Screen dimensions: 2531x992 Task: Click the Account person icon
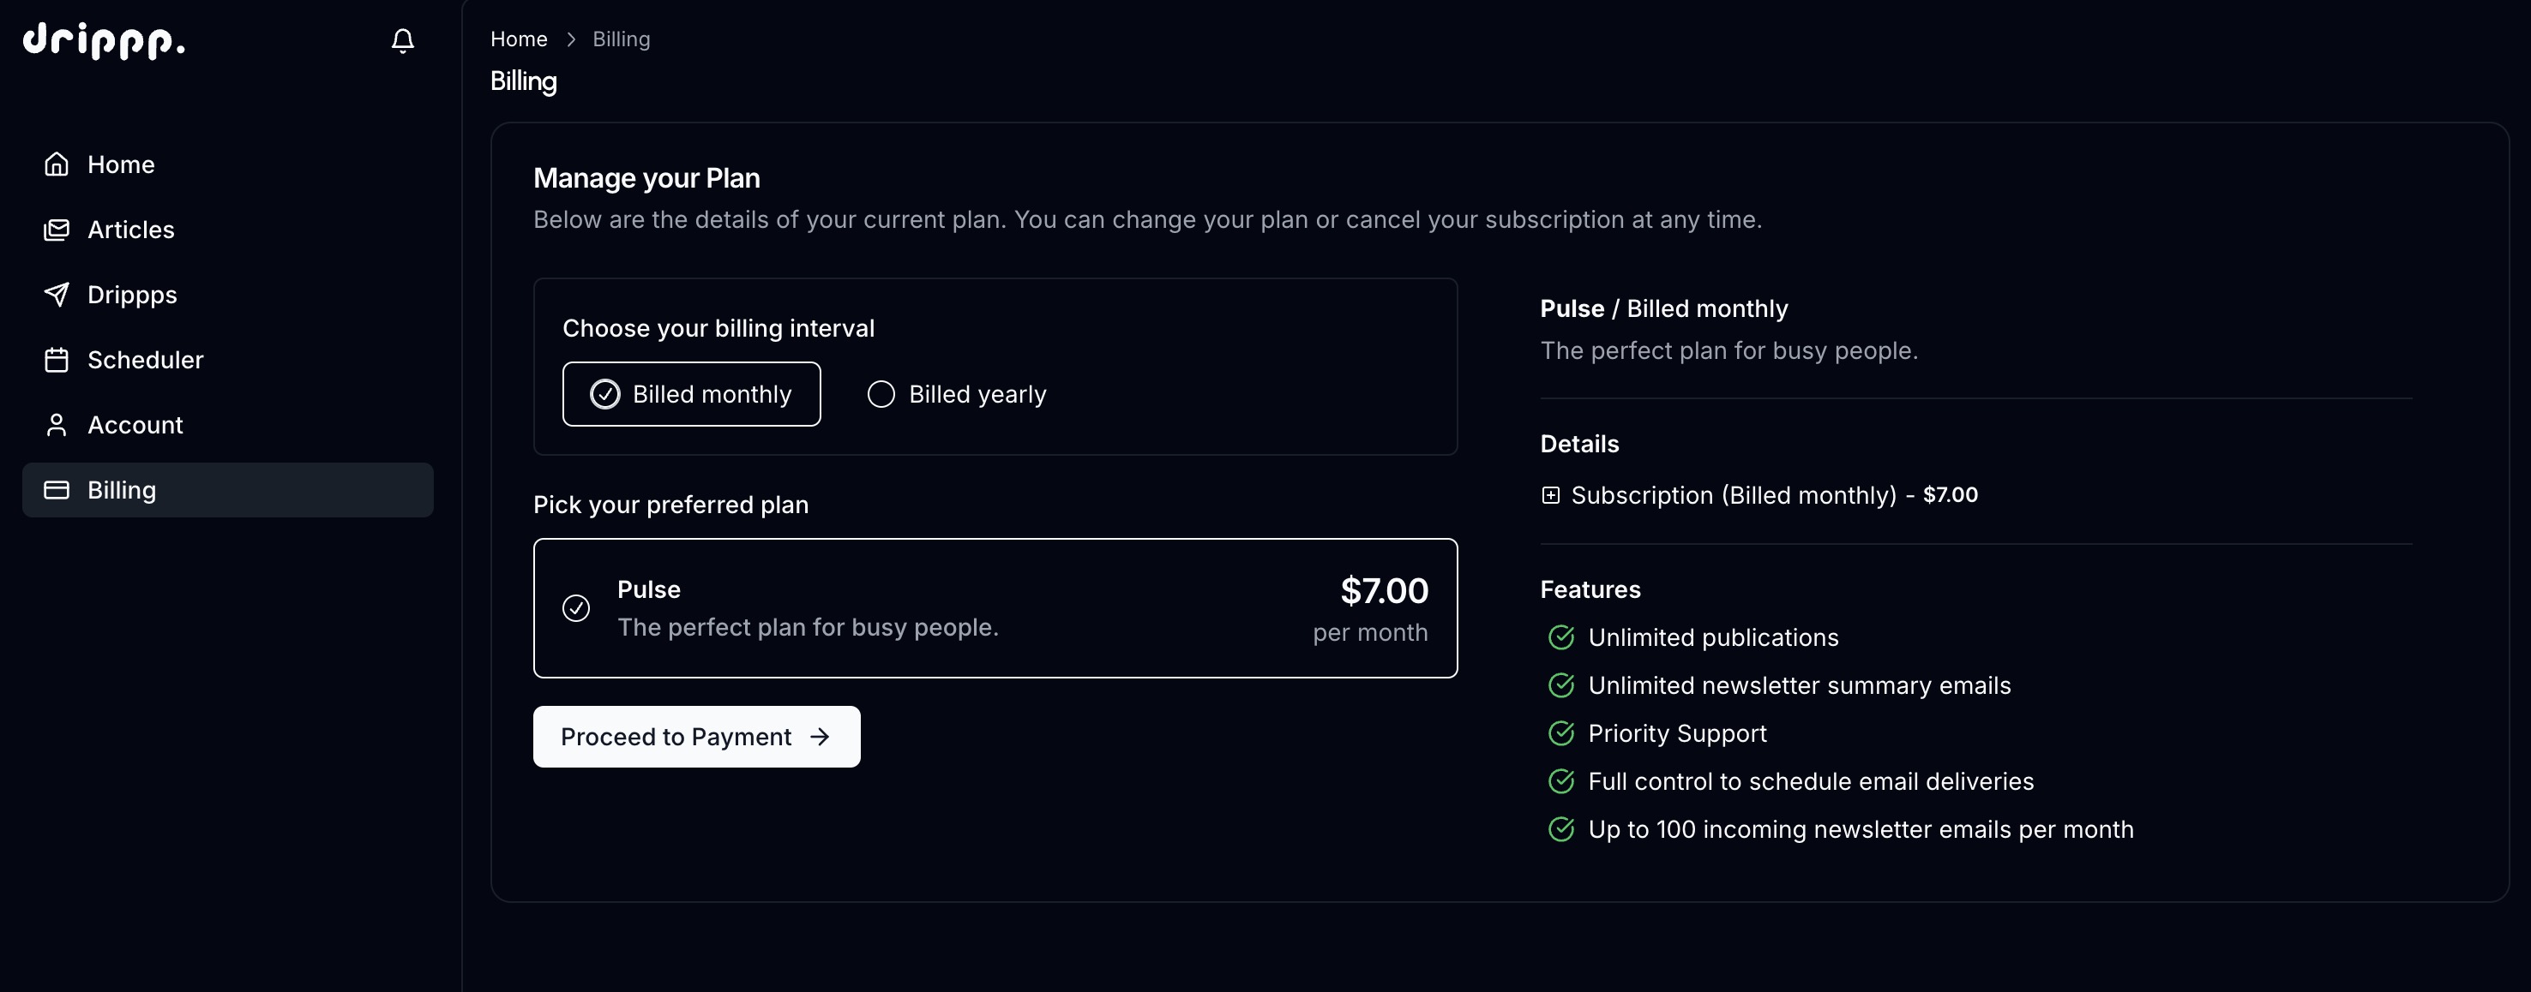57,425
